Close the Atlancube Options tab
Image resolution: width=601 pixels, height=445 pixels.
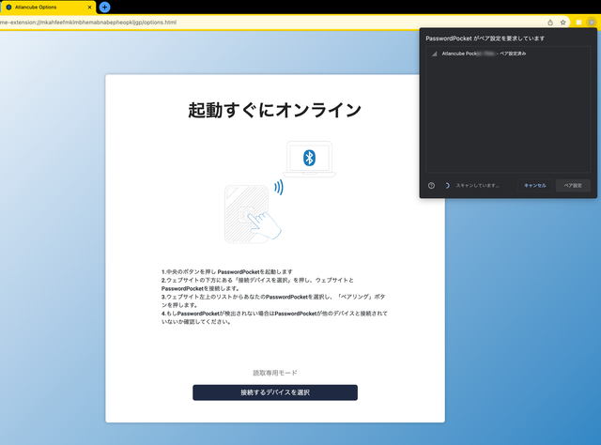(x=90, y=8)
